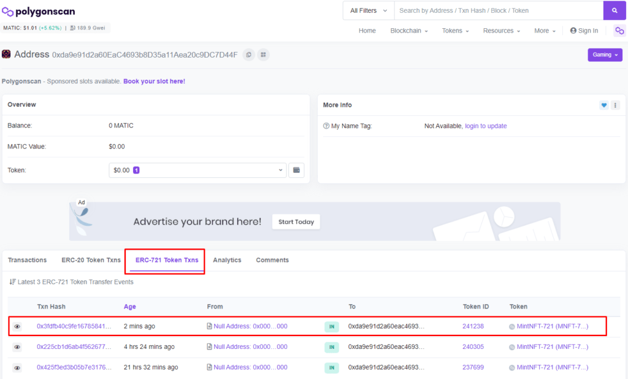Open the wallet icon beside Token dropdown

(297, 170)
